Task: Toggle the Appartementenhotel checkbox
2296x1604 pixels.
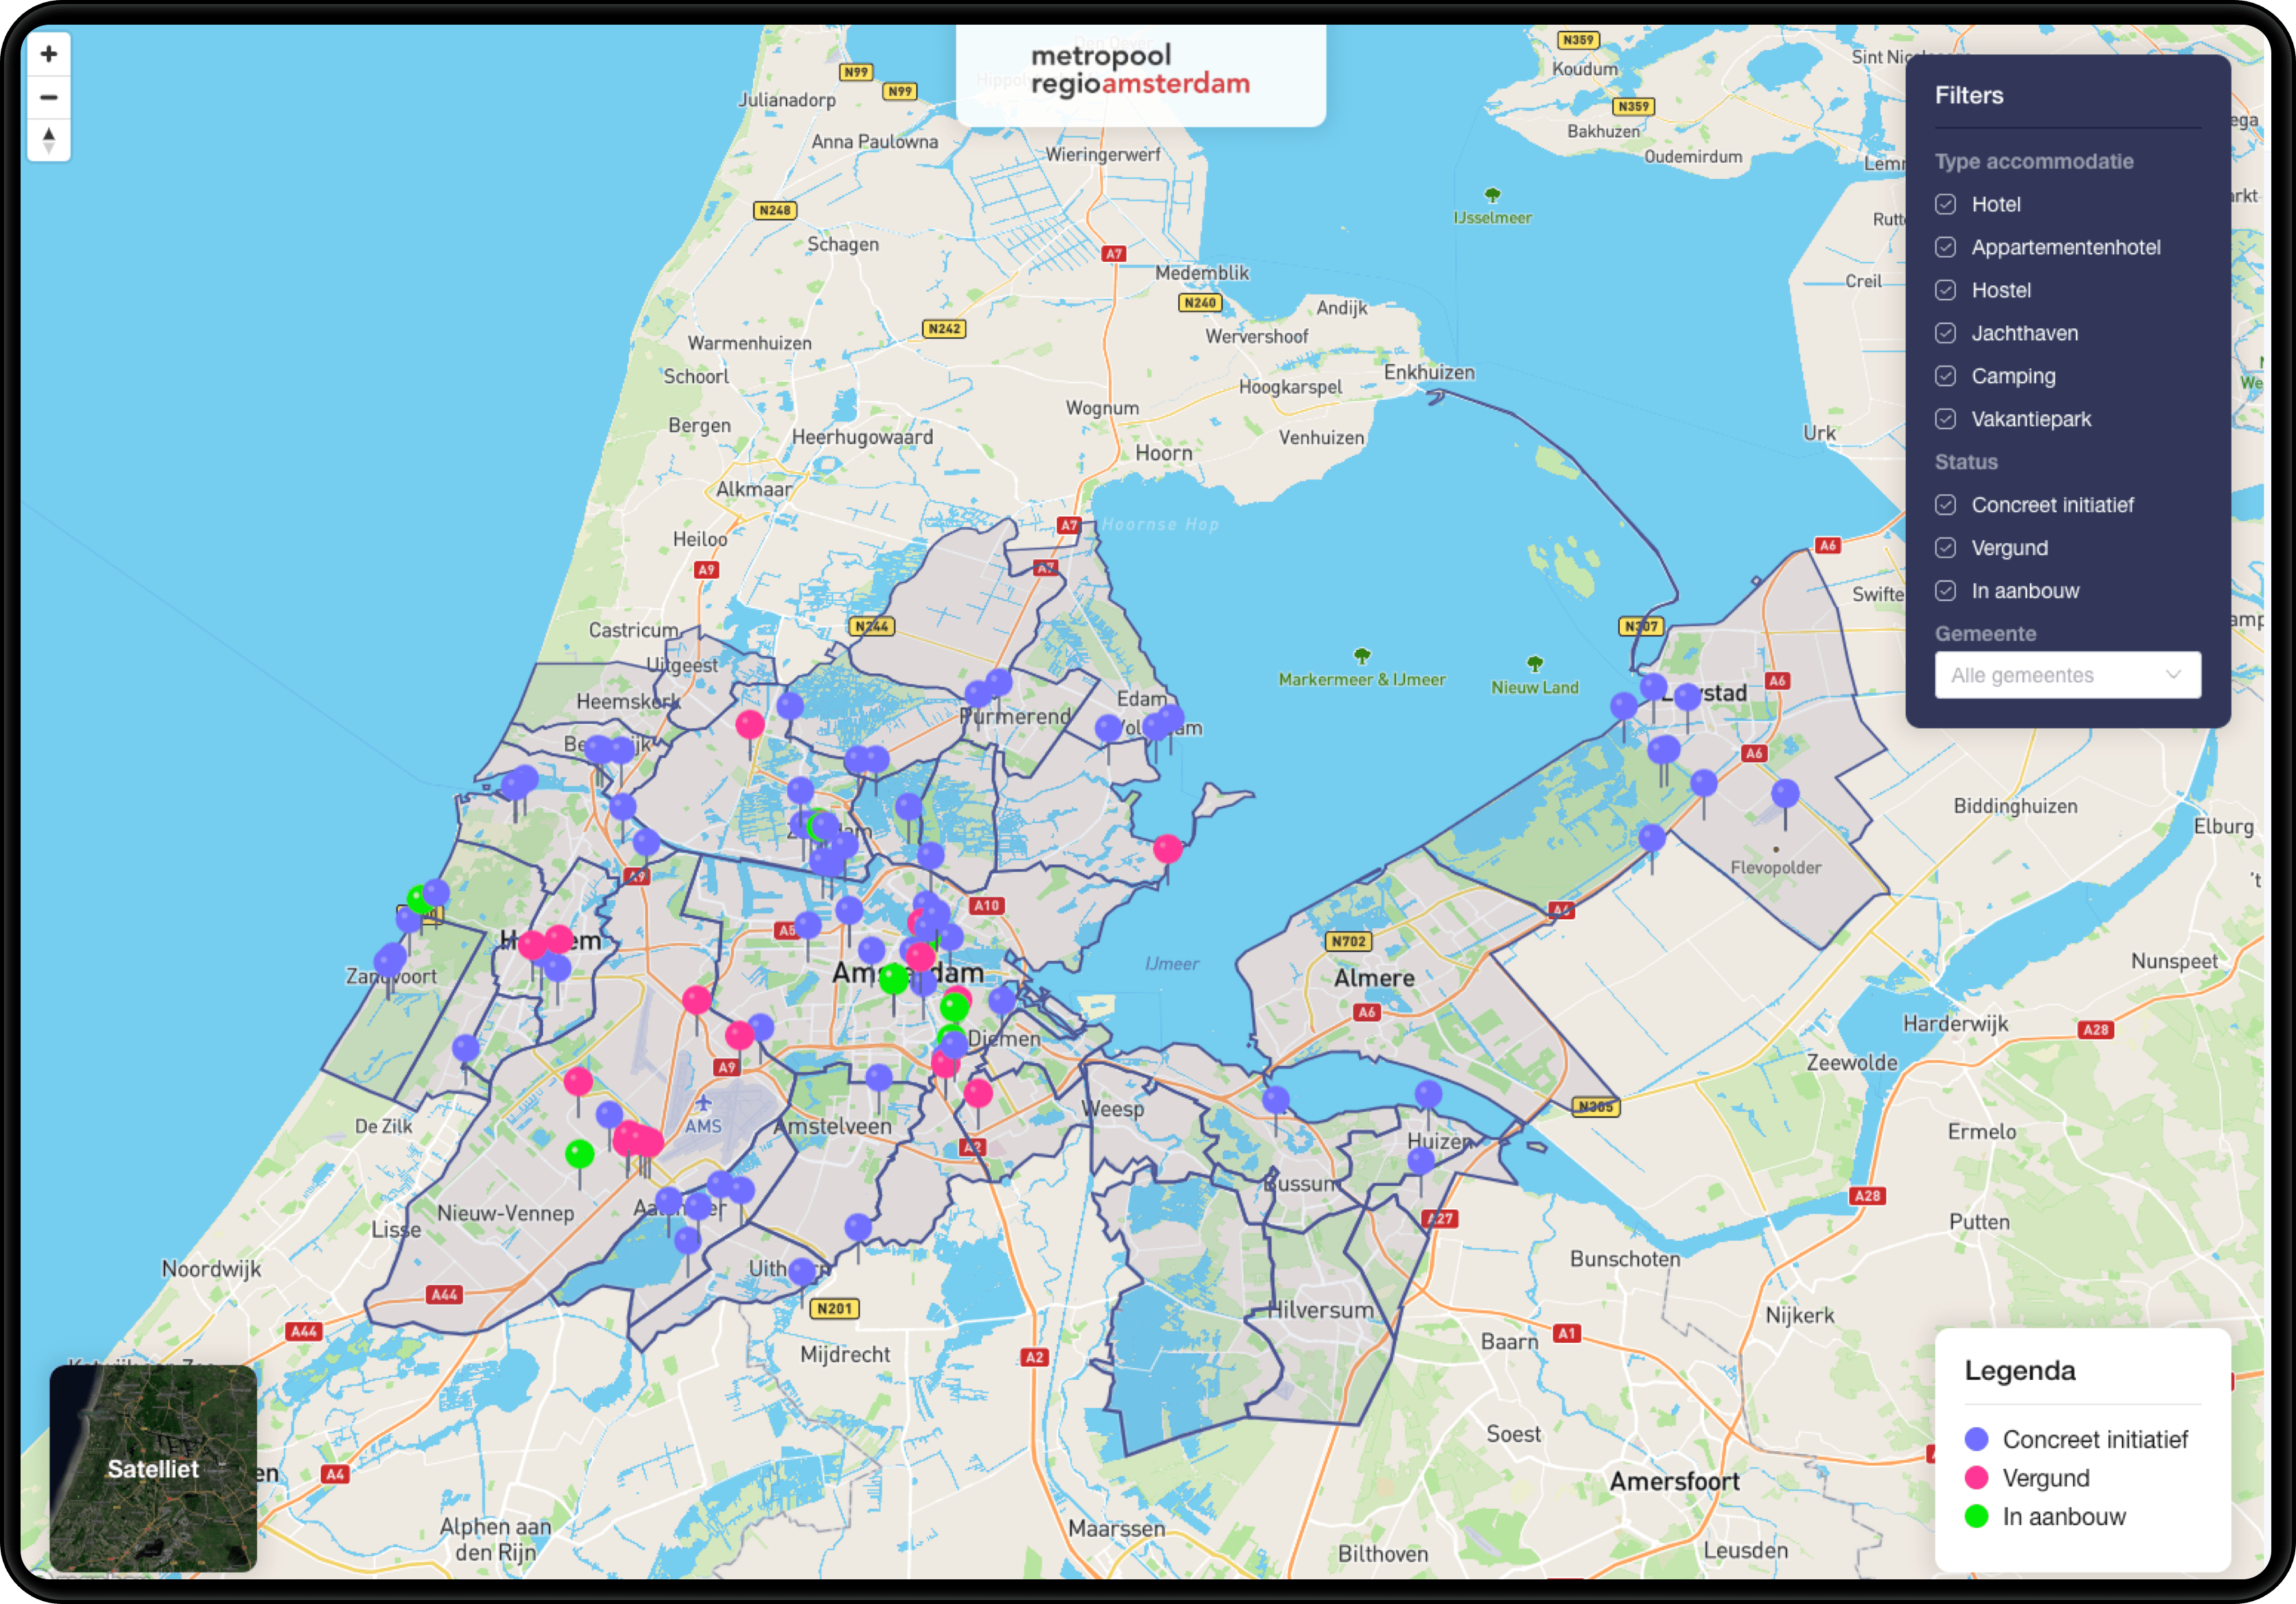Action: coord(1945,247)
